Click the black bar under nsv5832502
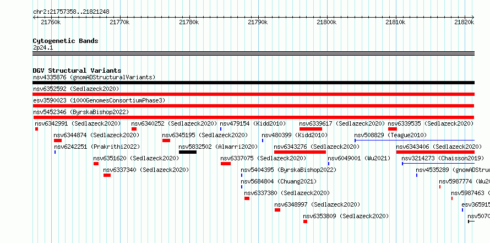Image resolution: width=490 pixels, height=243 pixels. pos(188,152)
